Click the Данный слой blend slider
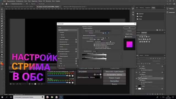Image resolution: width=176 pixels, height=99 pixels. pos(94,55)
